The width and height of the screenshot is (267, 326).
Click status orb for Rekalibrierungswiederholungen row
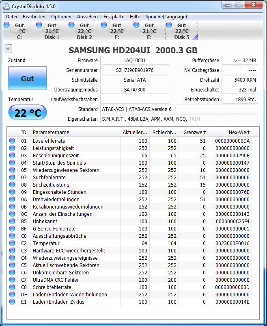[x=12, y=206]
